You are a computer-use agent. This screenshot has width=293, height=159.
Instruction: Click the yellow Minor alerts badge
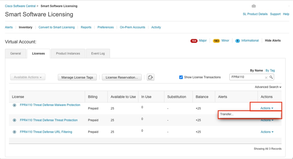(x=216, y=41)
